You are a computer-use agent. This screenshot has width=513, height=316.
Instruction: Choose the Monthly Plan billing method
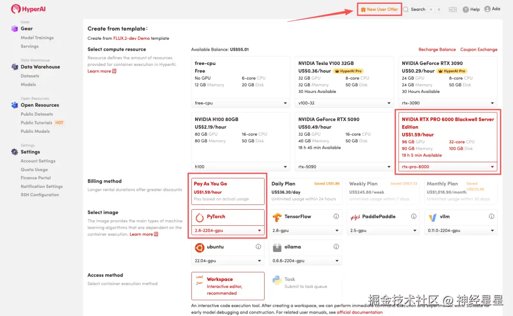point(461,192)
